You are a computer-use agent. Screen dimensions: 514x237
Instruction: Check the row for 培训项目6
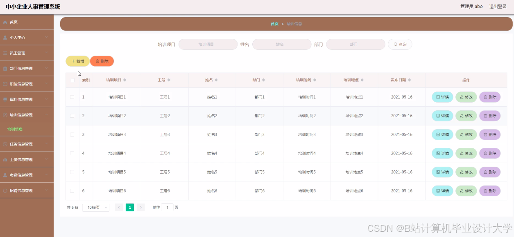(72, 191)
